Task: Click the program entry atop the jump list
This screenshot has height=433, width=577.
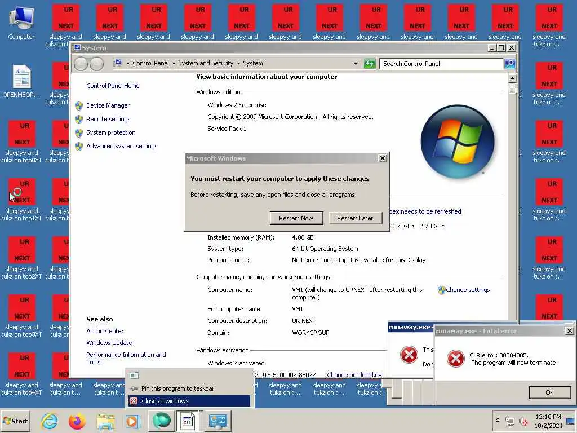Action: (189, 375)
